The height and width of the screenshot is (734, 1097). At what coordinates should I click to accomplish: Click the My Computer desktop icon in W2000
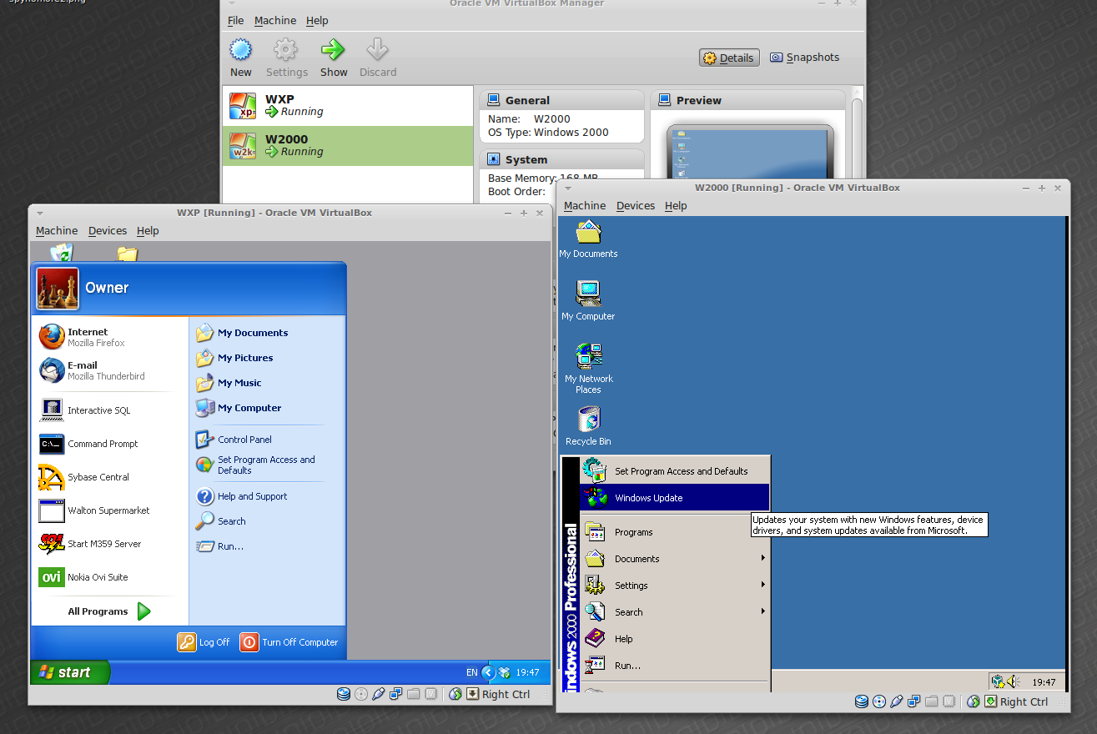(x=588, y=300)
